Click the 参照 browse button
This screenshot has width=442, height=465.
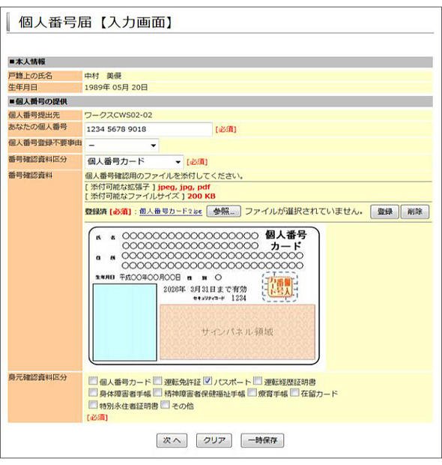pos(224,211)
